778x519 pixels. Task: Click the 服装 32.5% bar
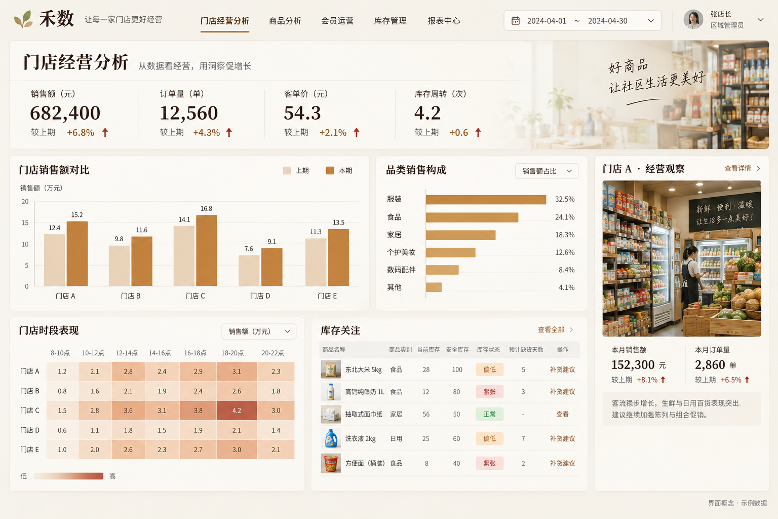pos(486,199)
